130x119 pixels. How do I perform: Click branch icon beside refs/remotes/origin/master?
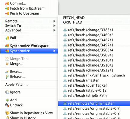pyautogui.click(x=65, y=103)
